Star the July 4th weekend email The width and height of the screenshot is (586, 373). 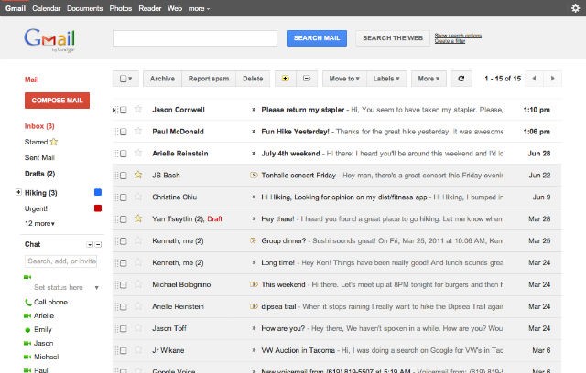click(138, 153)
